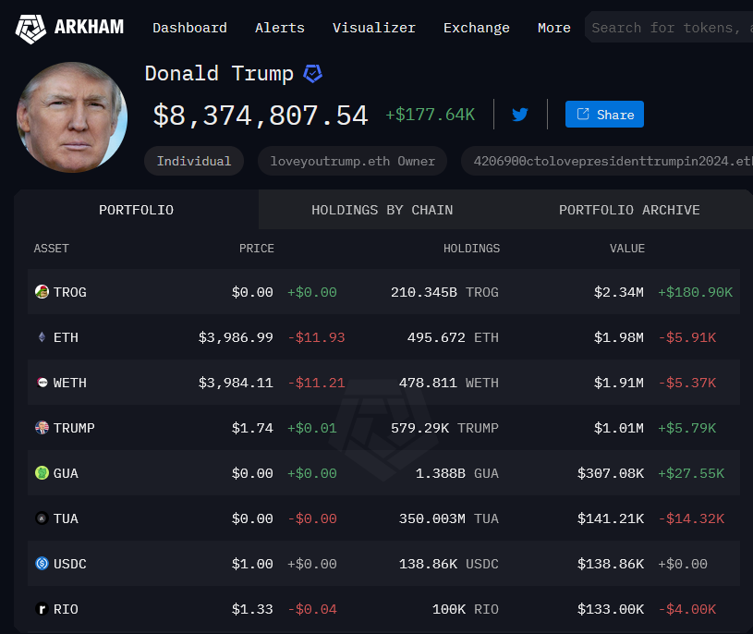Open the Alerts menu item

(280, 28)
